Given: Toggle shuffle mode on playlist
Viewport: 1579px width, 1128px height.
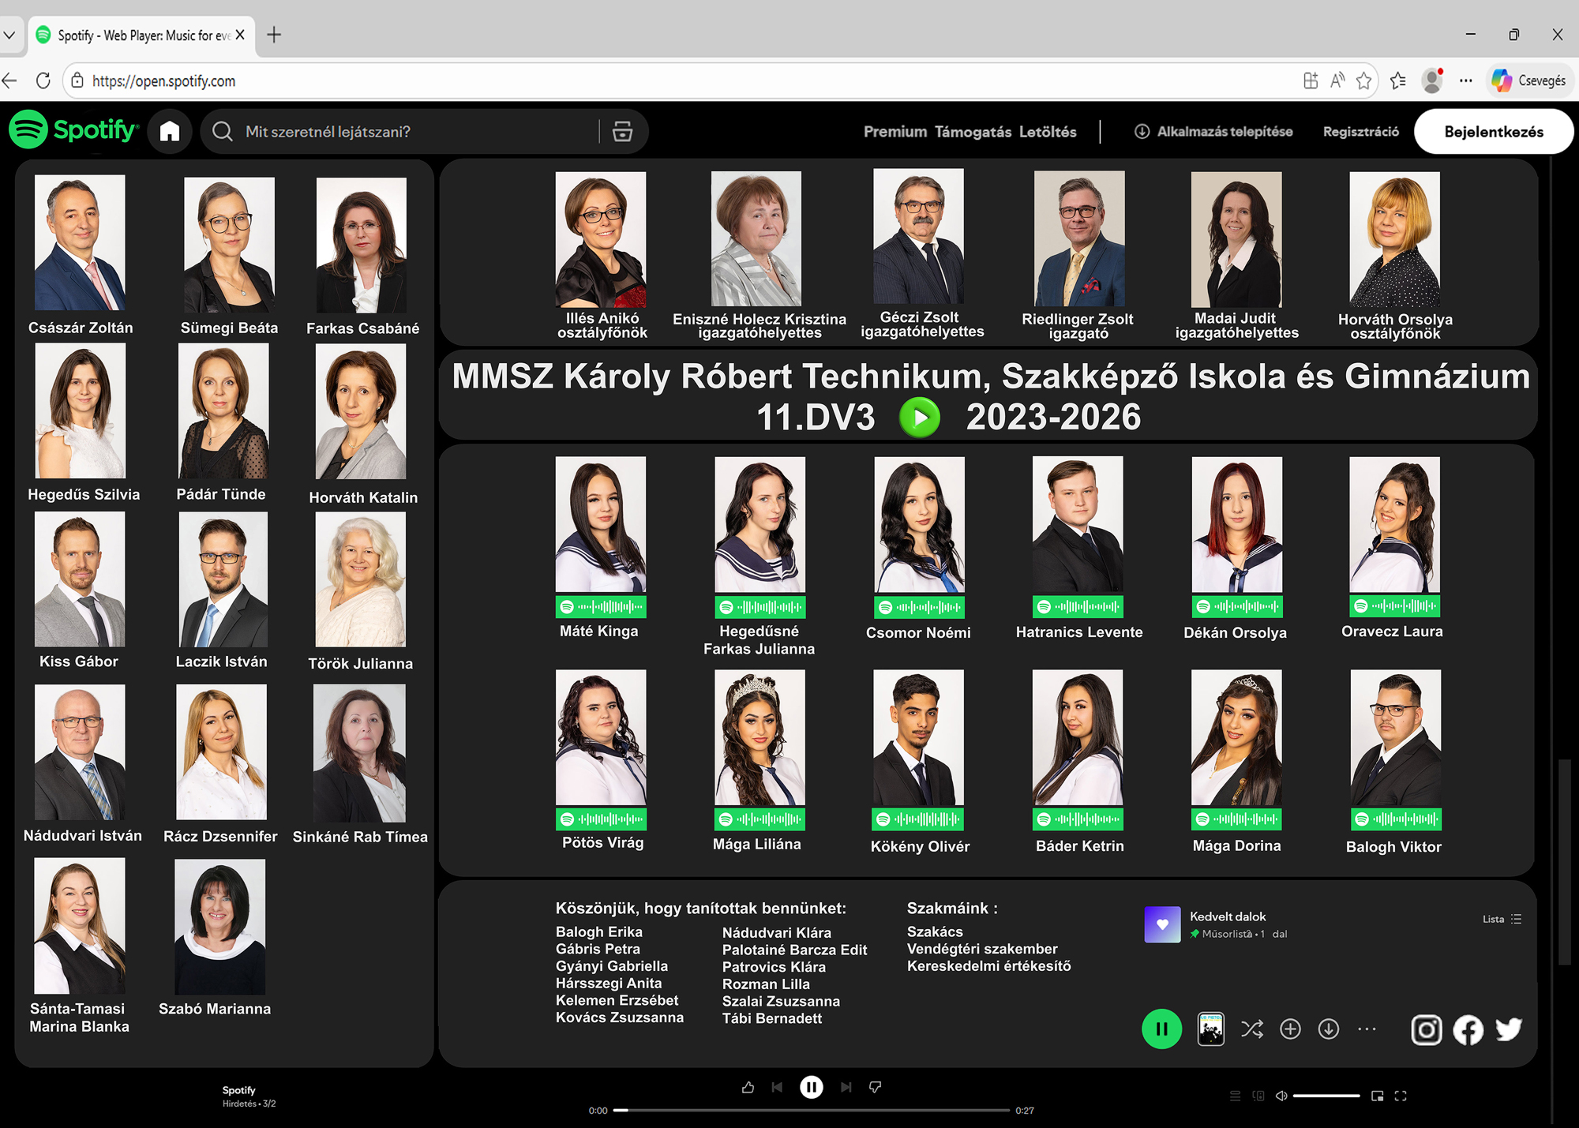Looking at the screenshot, I should click(x=1251, y=1029).
